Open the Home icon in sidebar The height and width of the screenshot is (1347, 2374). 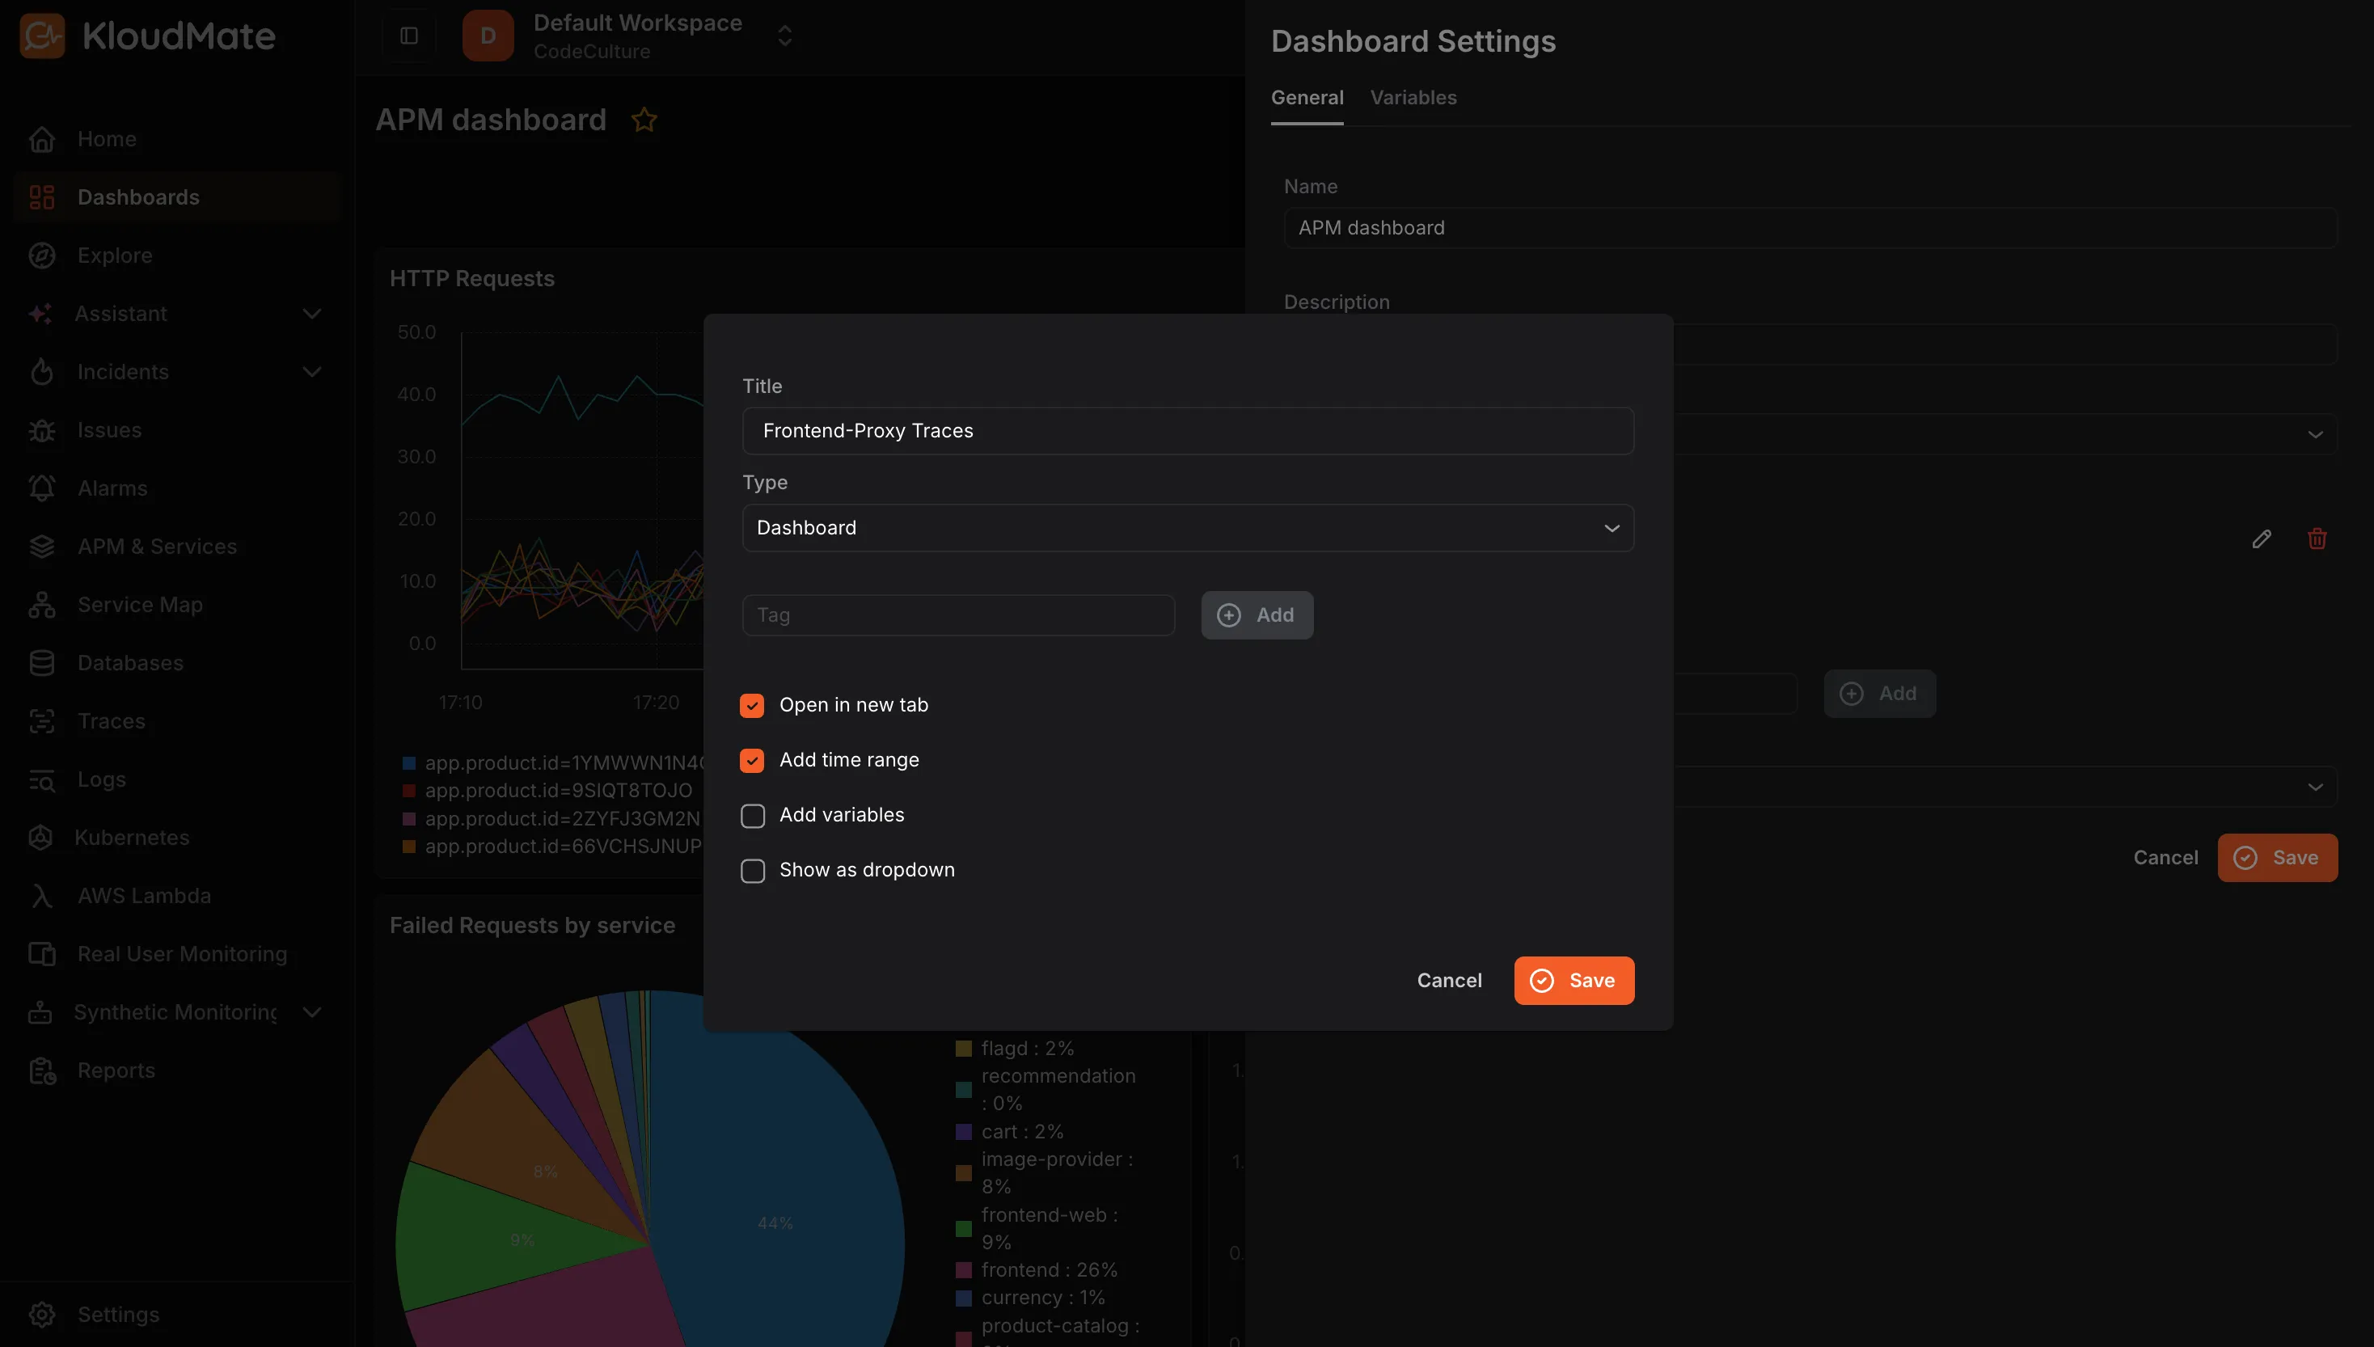[41, 140]
